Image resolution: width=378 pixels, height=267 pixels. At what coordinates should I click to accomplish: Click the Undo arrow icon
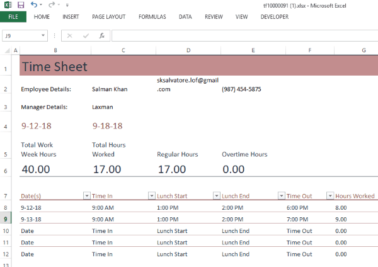click(33, 5)
